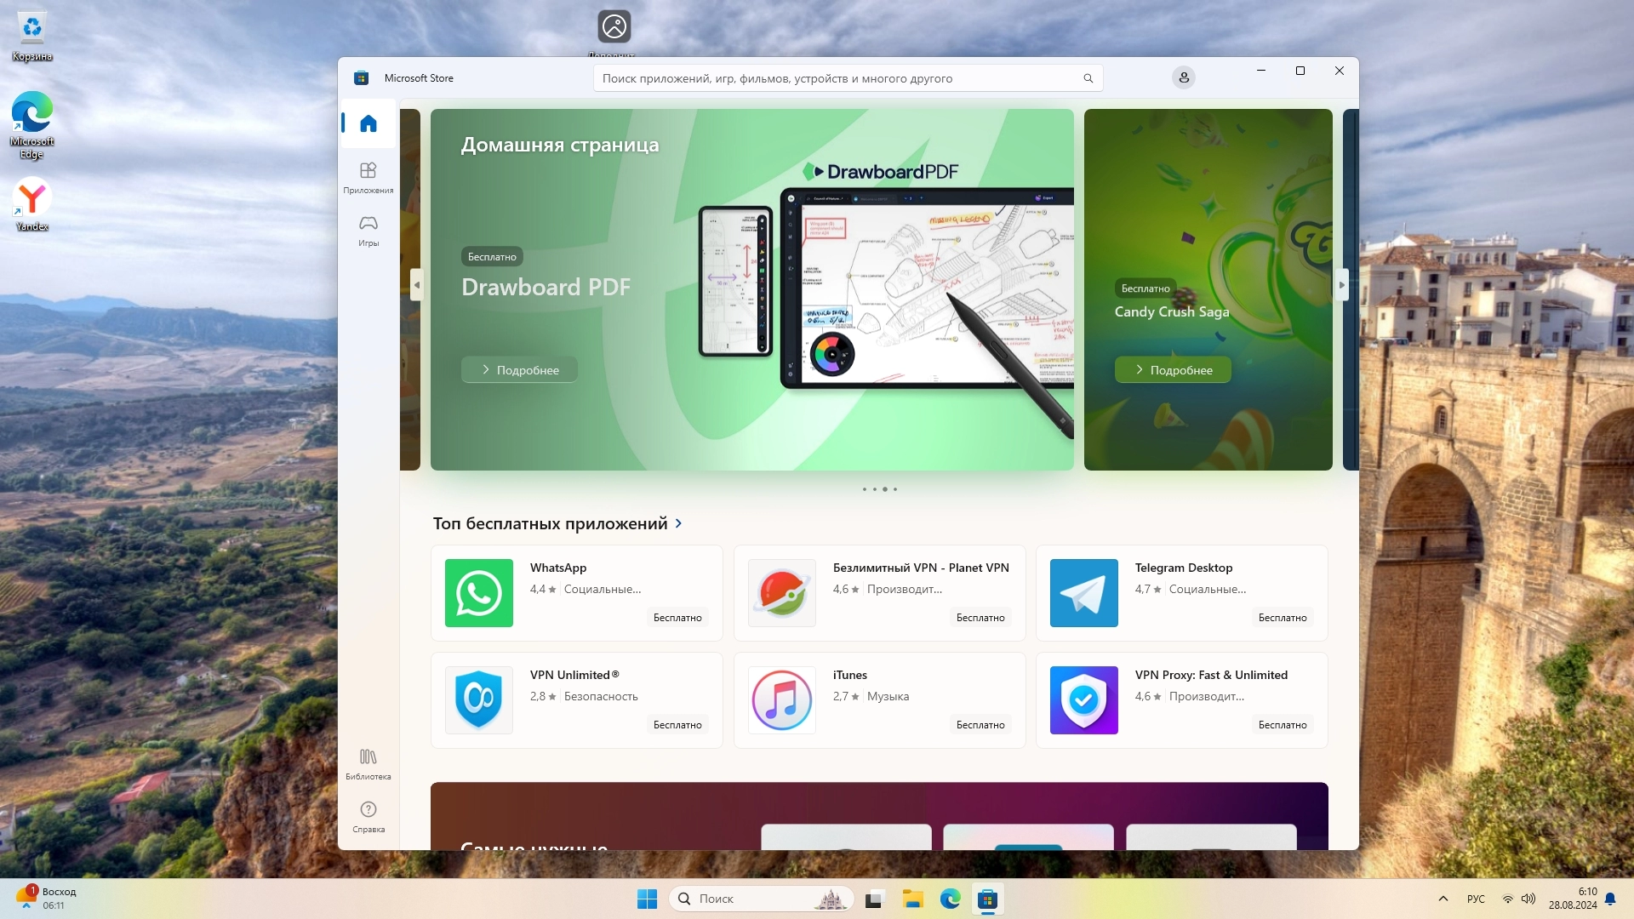Select the third carousel page dot
The image size is (1634, 919).
885,489
